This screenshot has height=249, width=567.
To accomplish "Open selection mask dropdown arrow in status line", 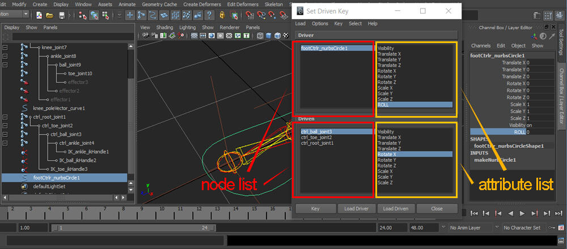I will point(119,15).
